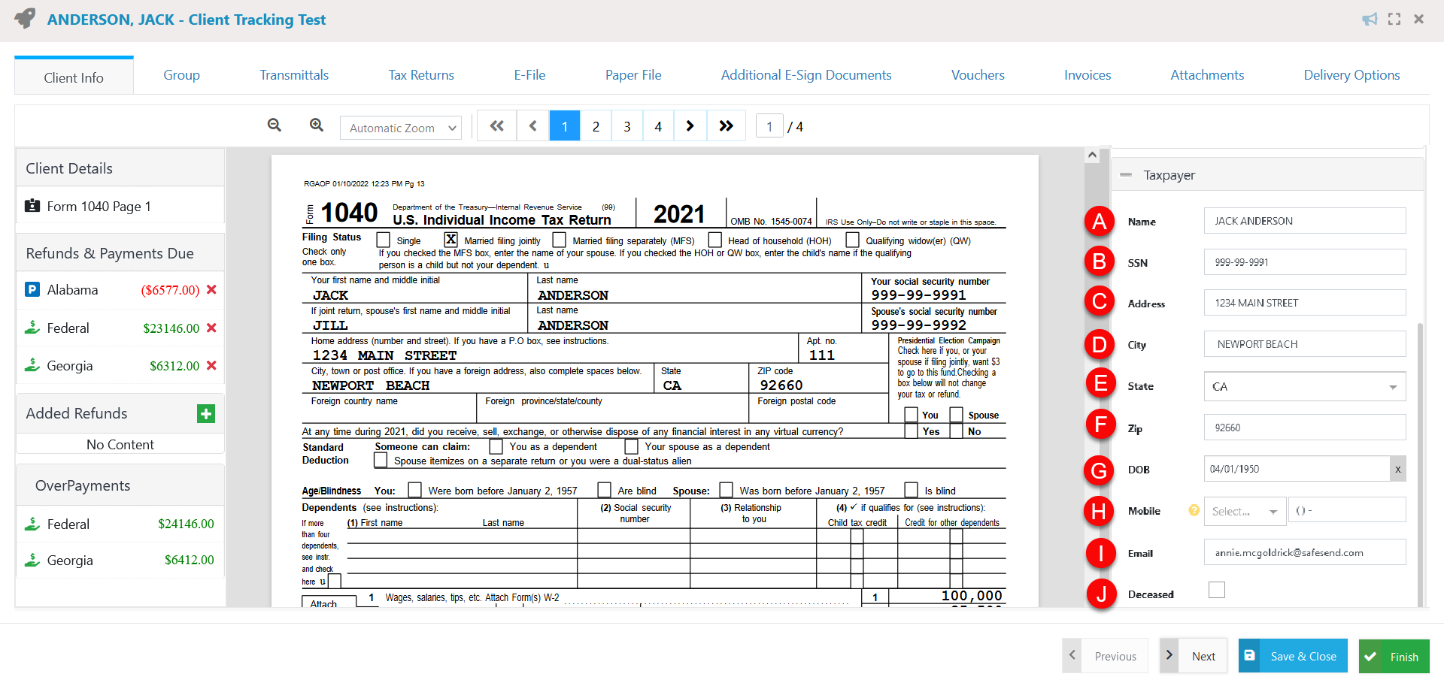Viewport: 1444px width, 689px height.
Task: Go to next page arrow
Action: pos(690,126)
